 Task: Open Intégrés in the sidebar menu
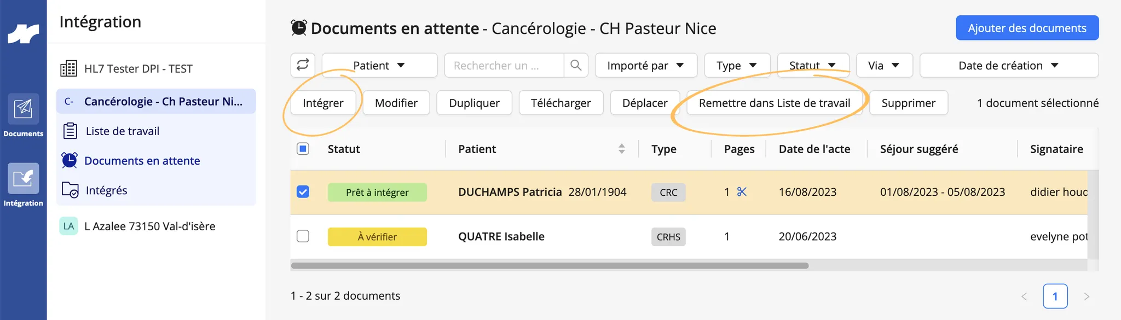click(x=106, y=190)
